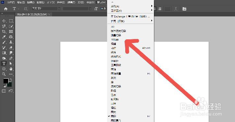The image size is (235, 122).
Task: Open the Type tool preset picker arrow
Action: click(x=19, y=9)
